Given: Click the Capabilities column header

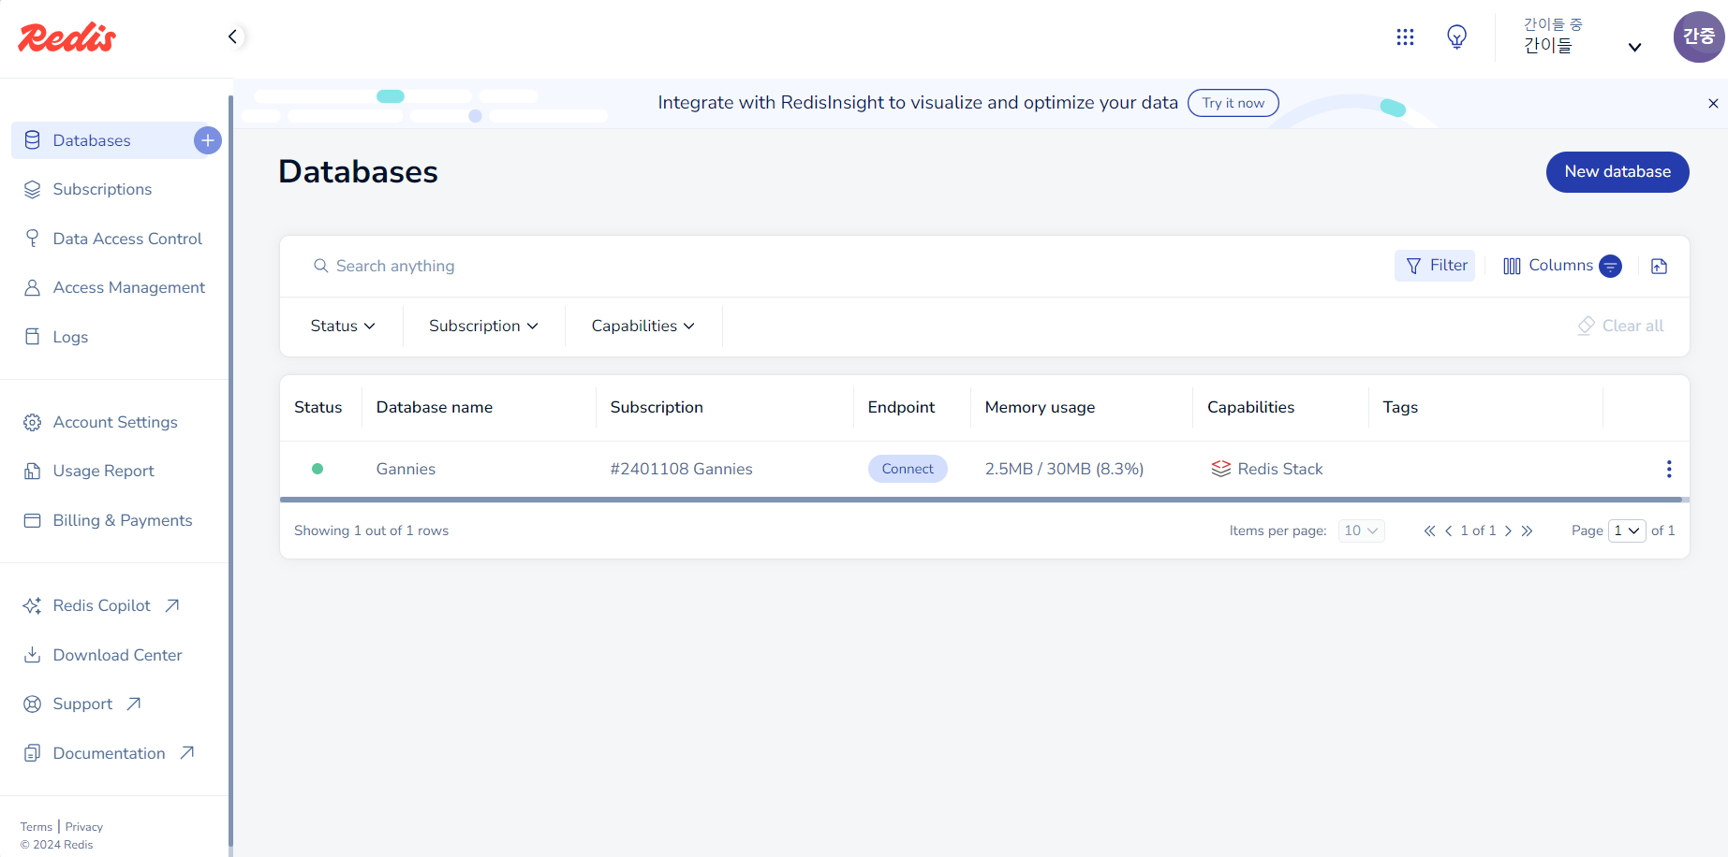Looking at the screenshot, I should 1250,407.
